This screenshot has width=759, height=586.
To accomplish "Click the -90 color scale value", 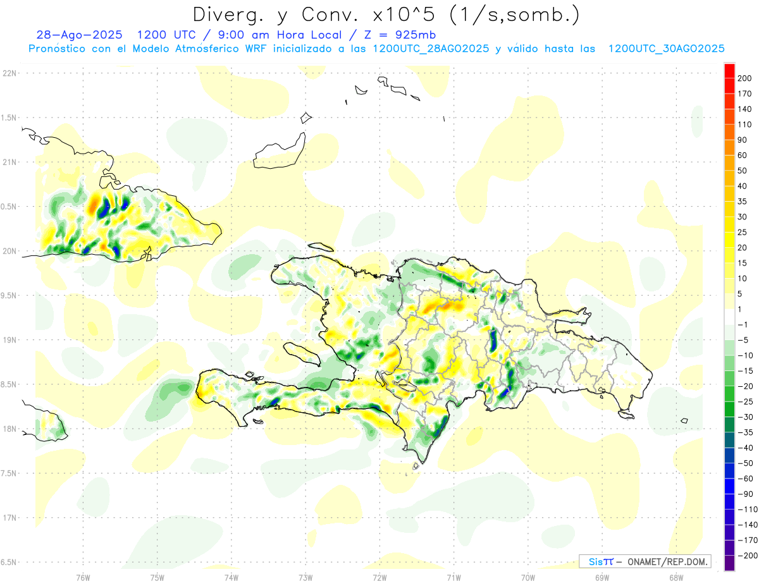I will (744, 494).
